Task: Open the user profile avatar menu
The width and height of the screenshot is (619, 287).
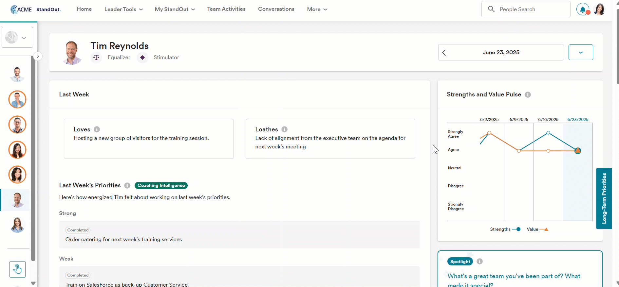Action: (599, 9)
